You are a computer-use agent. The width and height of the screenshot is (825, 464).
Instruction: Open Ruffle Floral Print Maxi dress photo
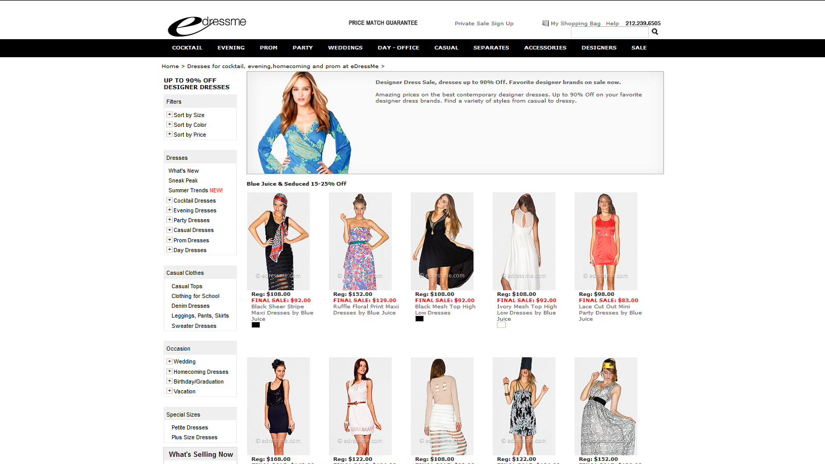pos(360,241)
